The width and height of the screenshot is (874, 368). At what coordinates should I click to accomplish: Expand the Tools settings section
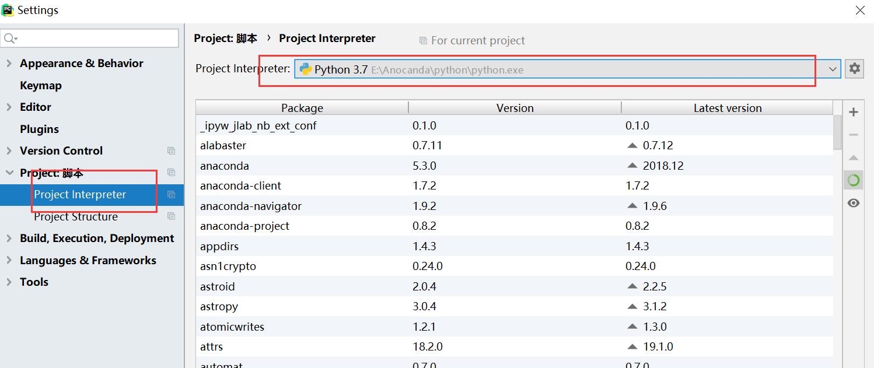9,282
